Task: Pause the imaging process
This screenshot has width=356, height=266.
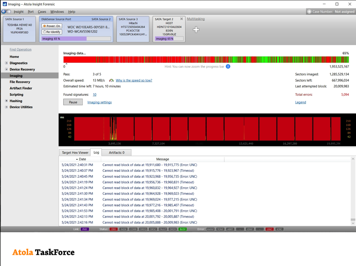Action: [x=73, y=102]
